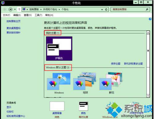This screenshot has height=119, width=154.
Task: Open the 工具(T) menu
Action: (x=38, y=15)
